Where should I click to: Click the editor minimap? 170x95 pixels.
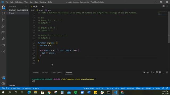click(x=163, y=13)
